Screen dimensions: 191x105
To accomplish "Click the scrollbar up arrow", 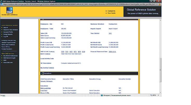I will coord(160,20).
